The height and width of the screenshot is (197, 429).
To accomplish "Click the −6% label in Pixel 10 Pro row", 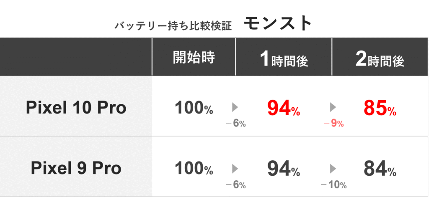I will pyautogui.click(x=235, y=124).
